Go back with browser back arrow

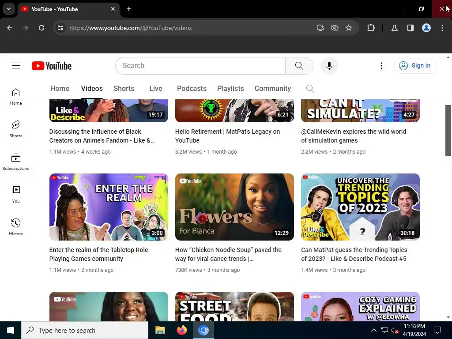[10, 28]
